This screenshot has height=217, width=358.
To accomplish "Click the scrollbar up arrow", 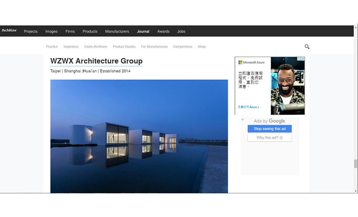I will click(x=355, y=28).
